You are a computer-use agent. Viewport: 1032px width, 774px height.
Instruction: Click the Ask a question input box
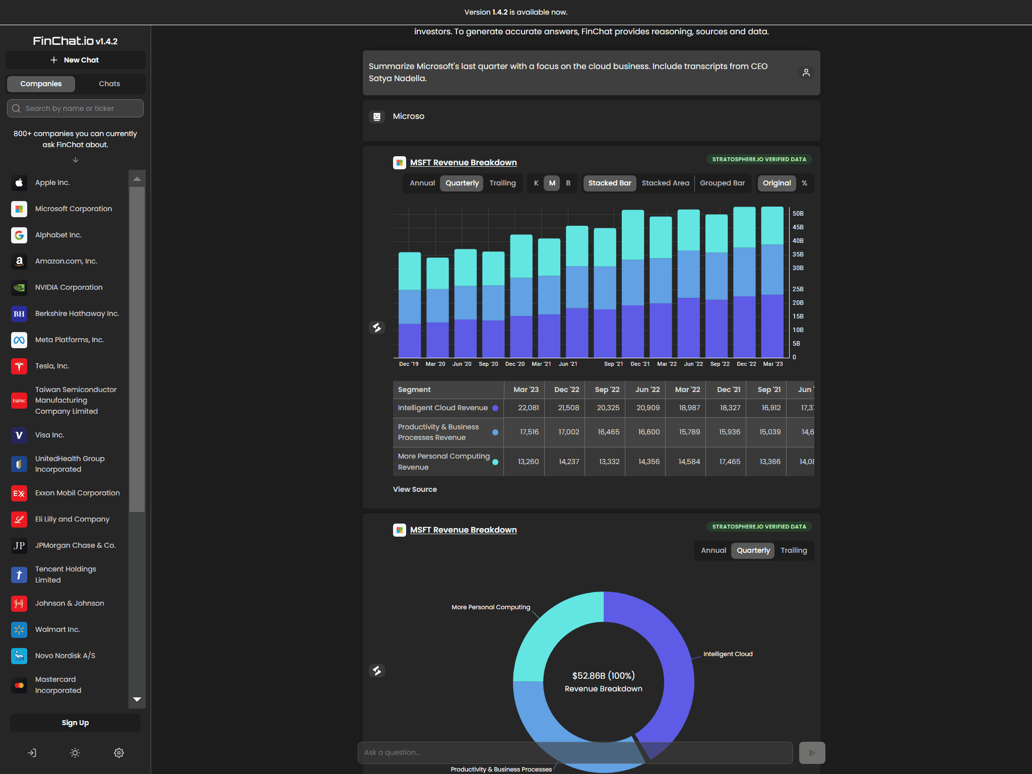575,753
